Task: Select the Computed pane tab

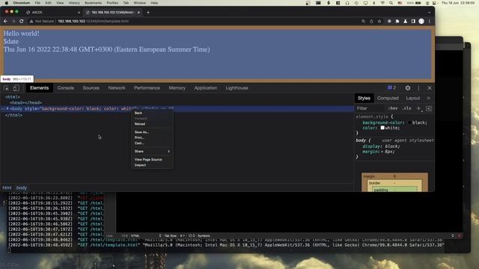Action: click(388, 98)
